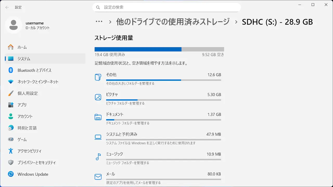The height and width of the screenshot is (187, 333).
Task: Expand the breadcrumb ellipsis menu
Action: [x=99, y=22]
